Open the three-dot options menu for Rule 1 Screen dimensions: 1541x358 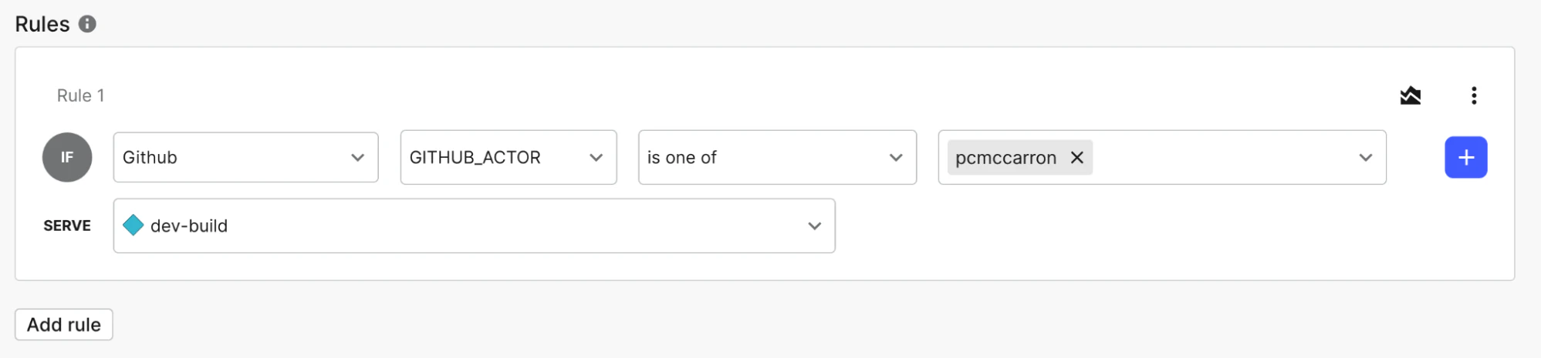point(1473,95)
